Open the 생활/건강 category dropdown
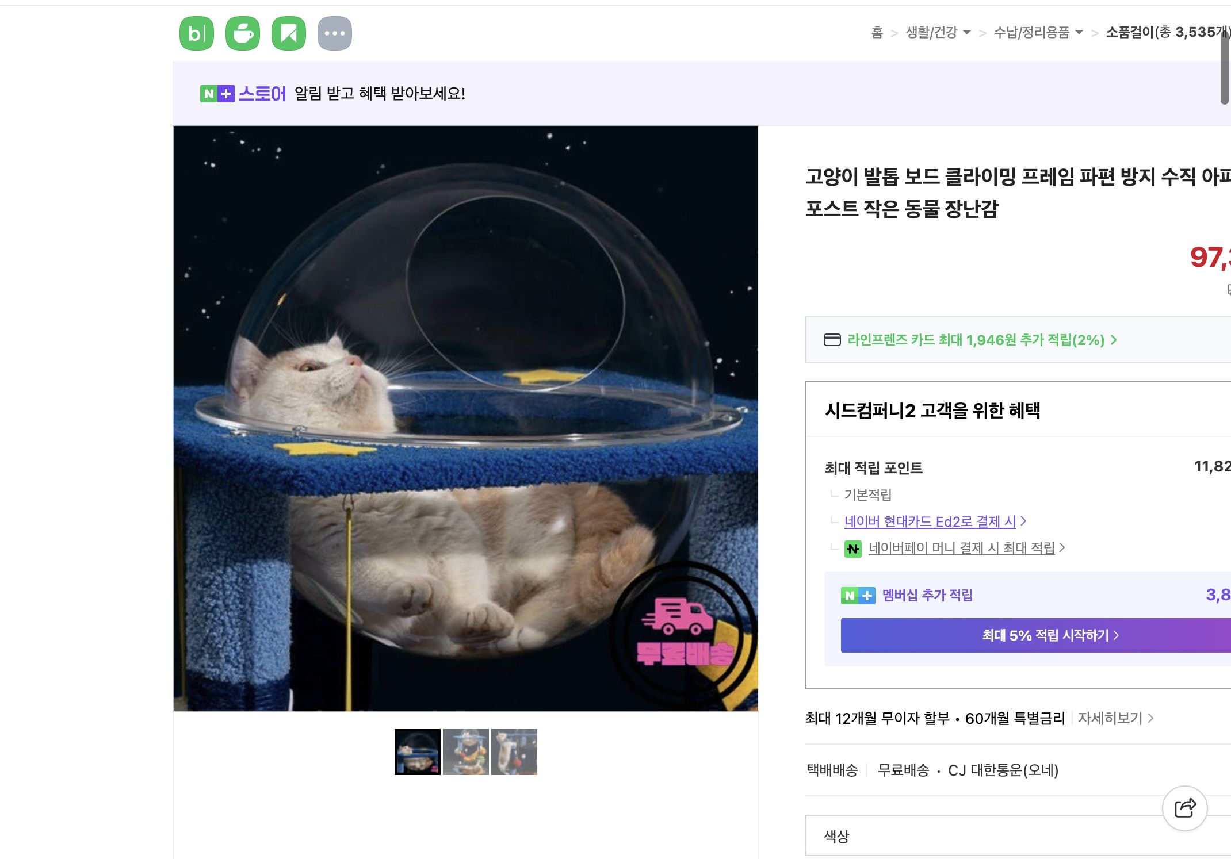Screen dimensions: 1231x859 [932, 33]
